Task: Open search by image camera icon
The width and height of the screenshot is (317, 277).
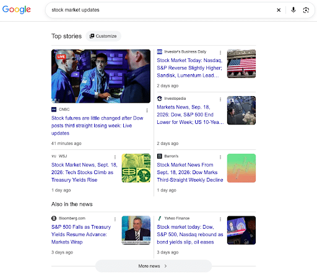Action: click(306, 10)
